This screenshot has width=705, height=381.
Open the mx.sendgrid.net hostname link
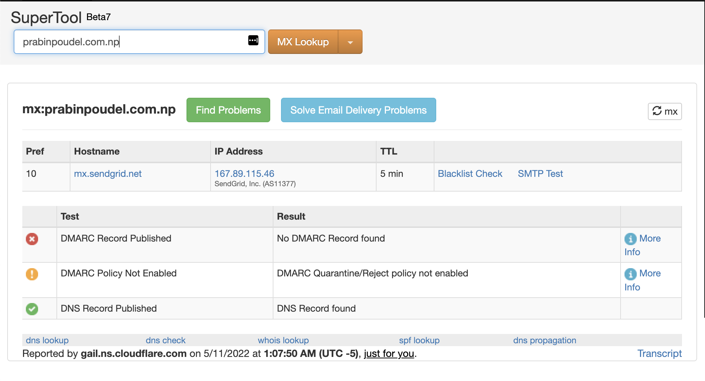(108, 174)
